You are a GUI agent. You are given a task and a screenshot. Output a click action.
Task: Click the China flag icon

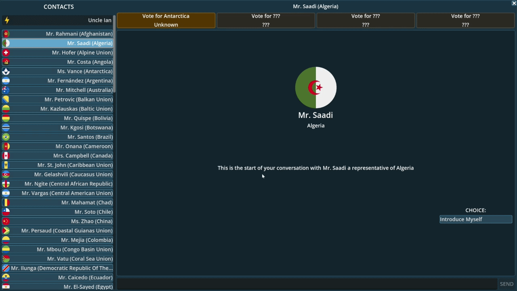pos(6,221)
